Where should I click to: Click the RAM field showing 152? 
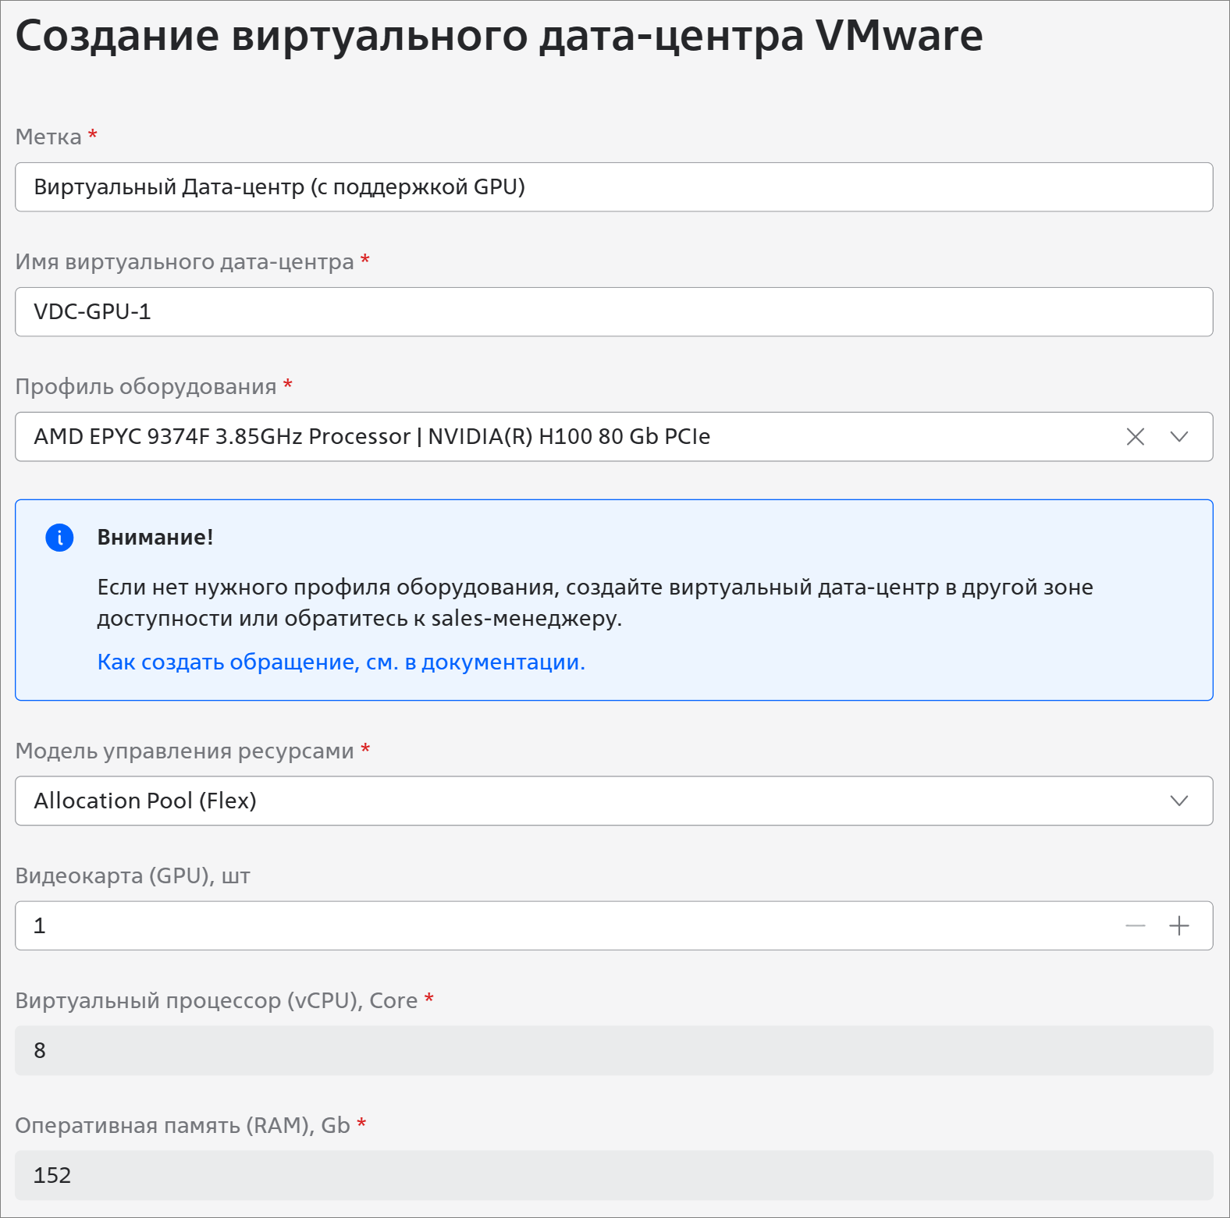[613, 1176]
